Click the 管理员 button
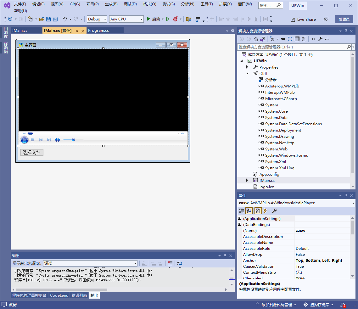The height and width of the screenshot is (309, 358). coord(344,19)
